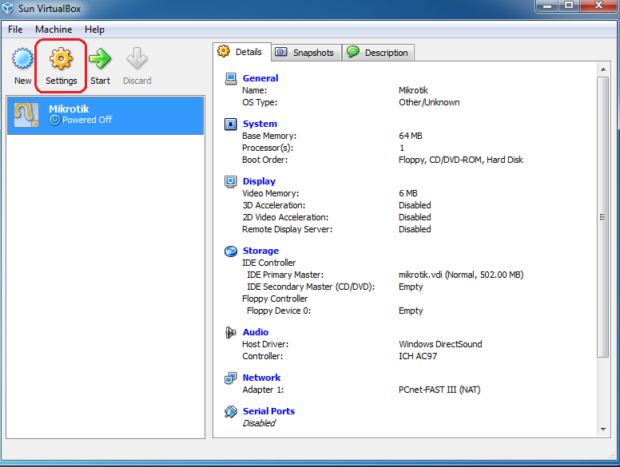Click the Display section screen icon

click(231, 182)
